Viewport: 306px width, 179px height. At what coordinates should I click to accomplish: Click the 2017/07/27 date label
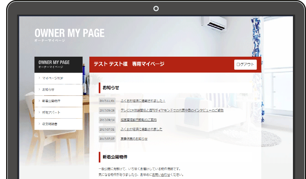107,139
